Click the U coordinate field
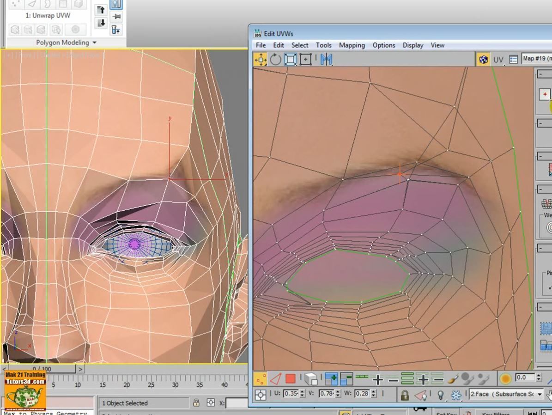Viewport: 552px width, 415px height. coord(291,393)
